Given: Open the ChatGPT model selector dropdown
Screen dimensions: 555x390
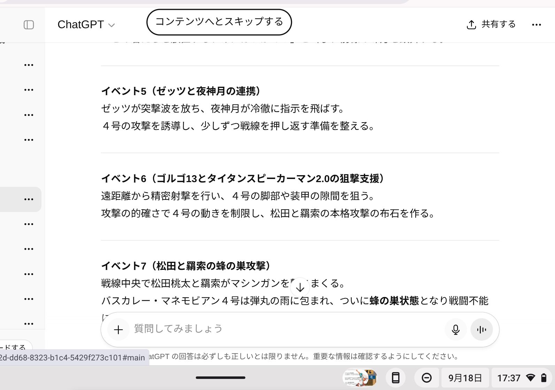Looking at the screenshot, I should pyautogui.click(x=86, y=25).
